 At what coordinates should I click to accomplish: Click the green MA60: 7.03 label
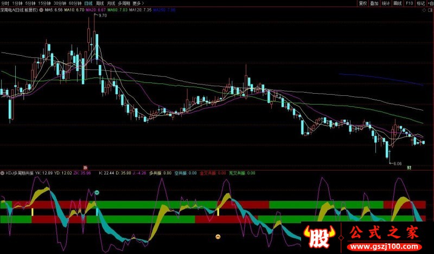click(118, 10)
